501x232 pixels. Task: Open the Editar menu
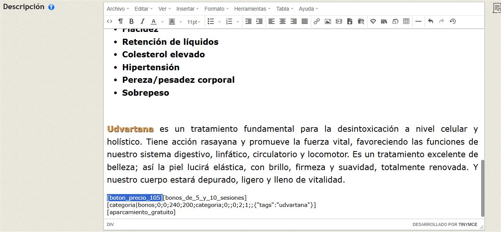[144, 9]
